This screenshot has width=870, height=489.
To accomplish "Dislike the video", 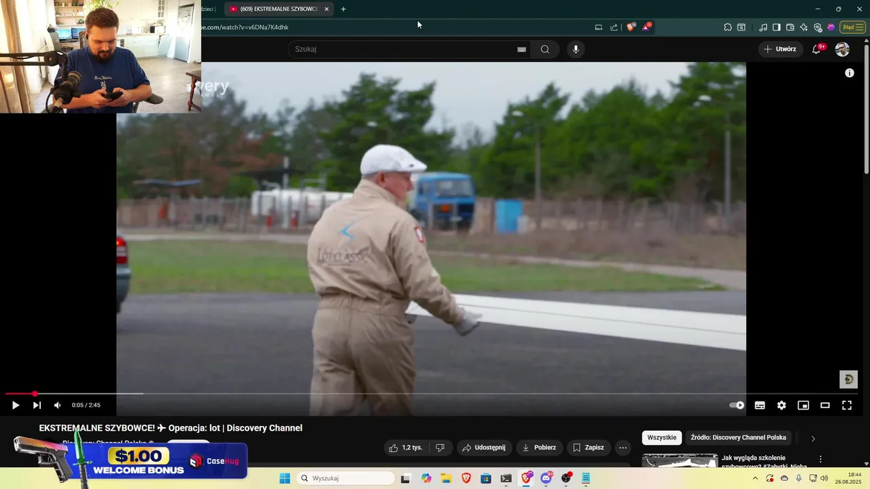I will [x=440, y=448].
